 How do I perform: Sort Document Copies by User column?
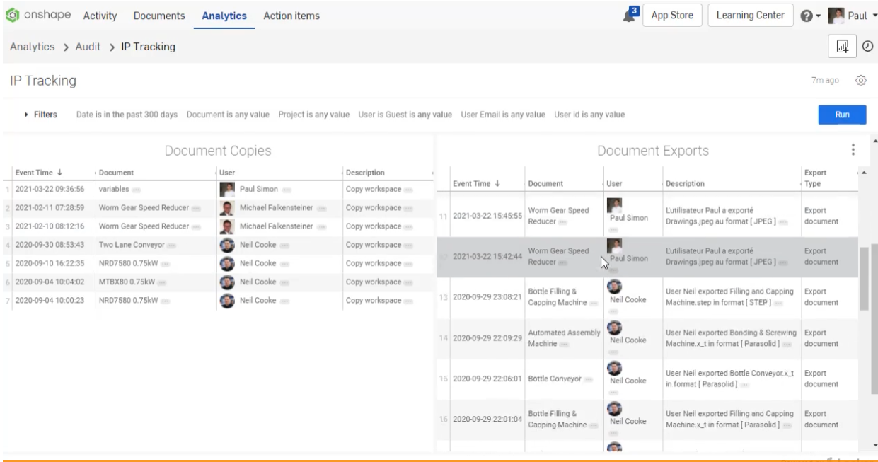pos(227,173)
